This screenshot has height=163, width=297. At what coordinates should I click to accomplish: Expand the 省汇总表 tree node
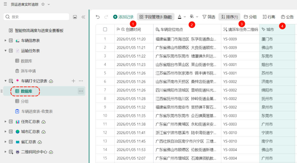5,142
